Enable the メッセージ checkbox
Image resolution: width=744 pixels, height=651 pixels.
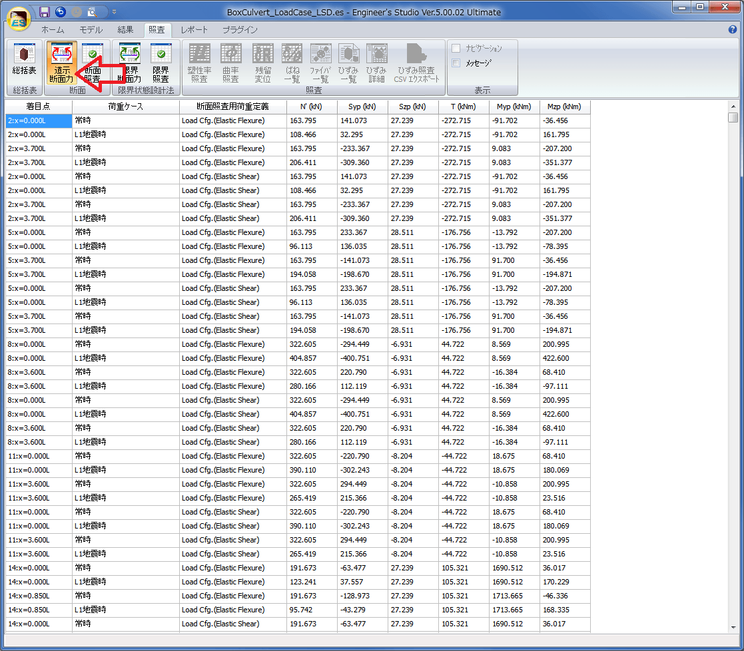click(x=456, y=63)
